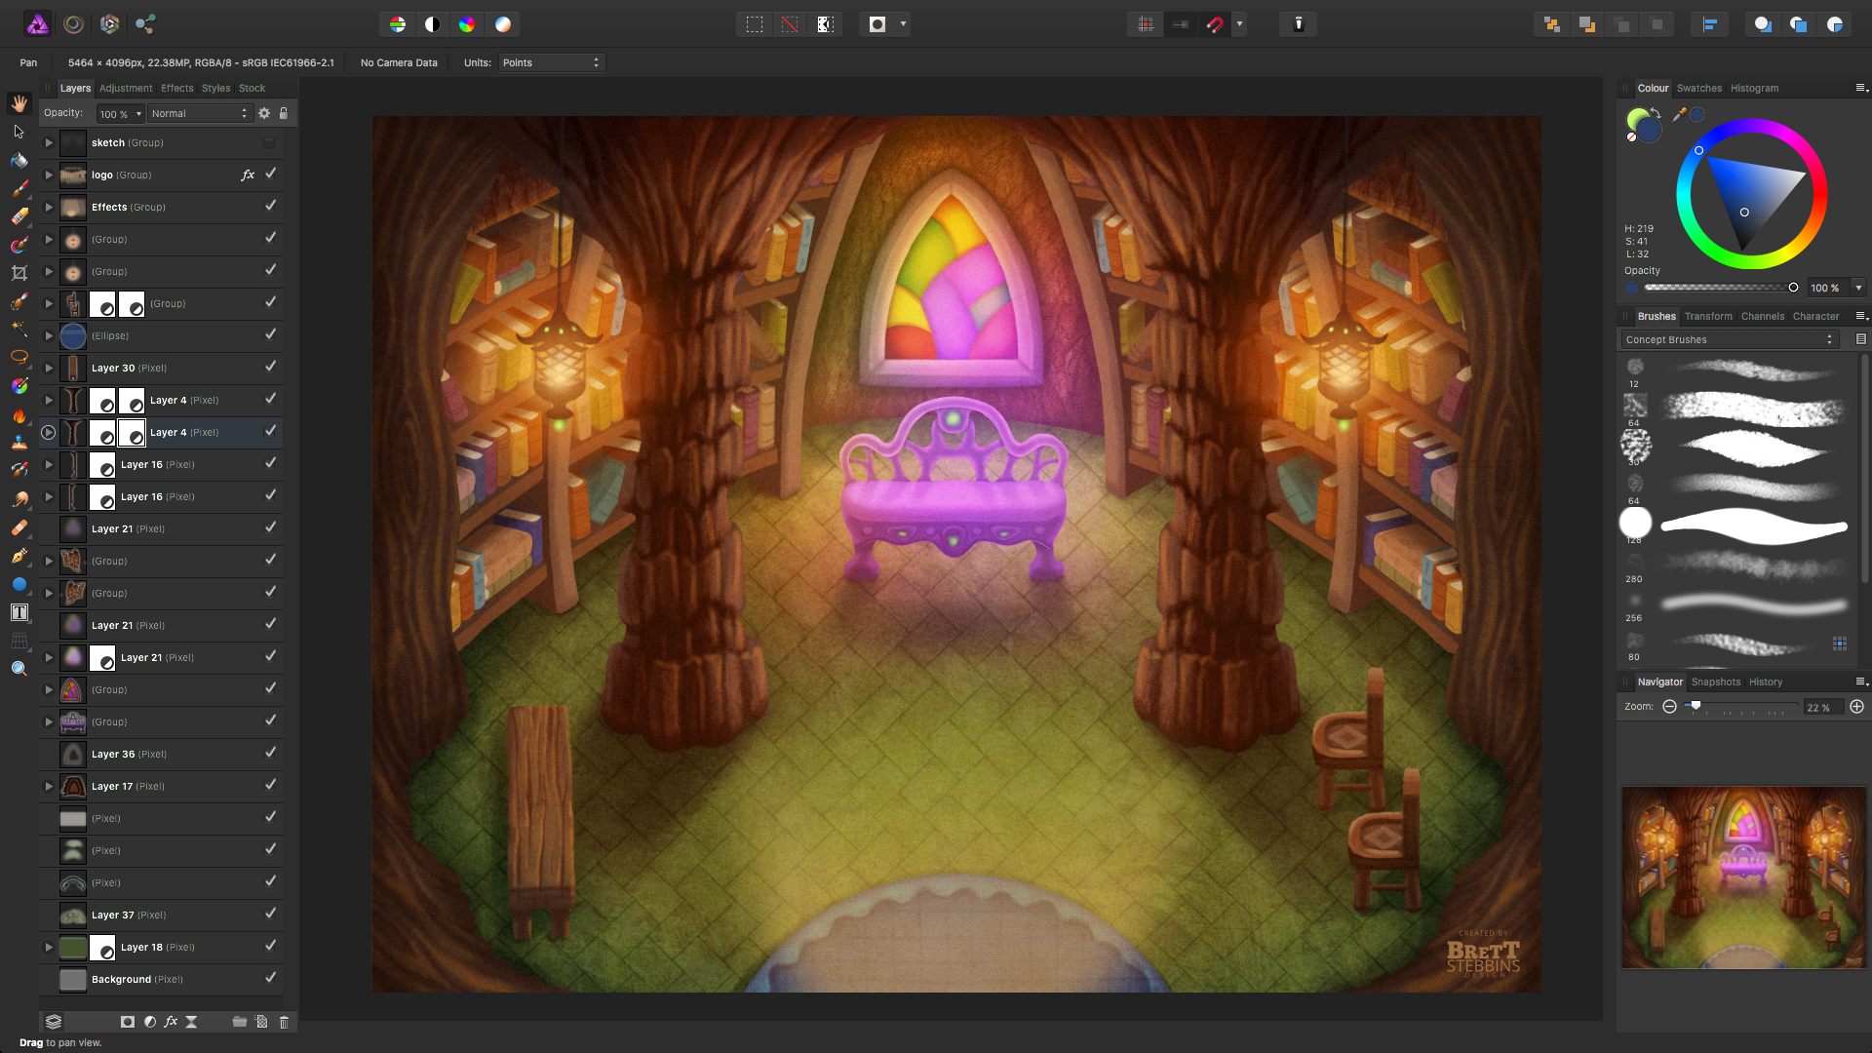
Task: Click the zoom out minus button
Action: pyautogui.click(x=1669, y=707)
